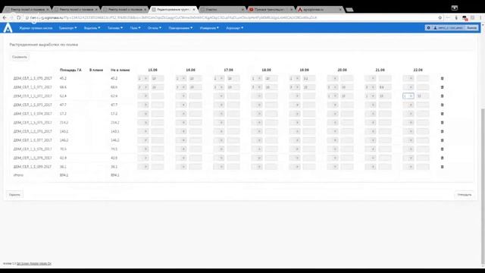Screen dimensions: 485x273
Task: Click the 15.06 date column header
Action: point(152,71)
